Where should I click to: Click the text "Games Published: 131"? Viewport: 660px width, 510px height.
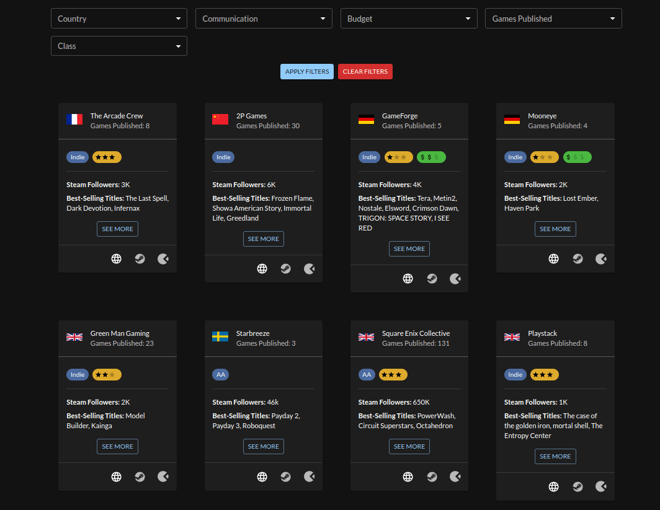point(416,343)
